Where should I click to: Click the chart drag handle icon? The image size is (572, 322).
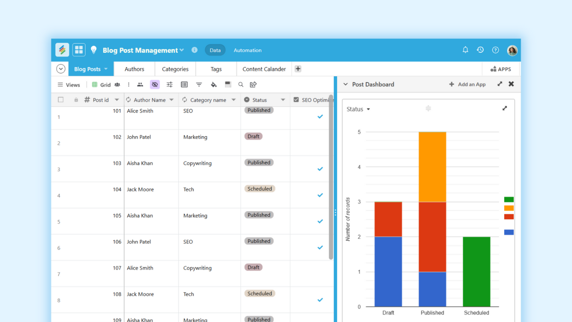[x=428, y=109]
